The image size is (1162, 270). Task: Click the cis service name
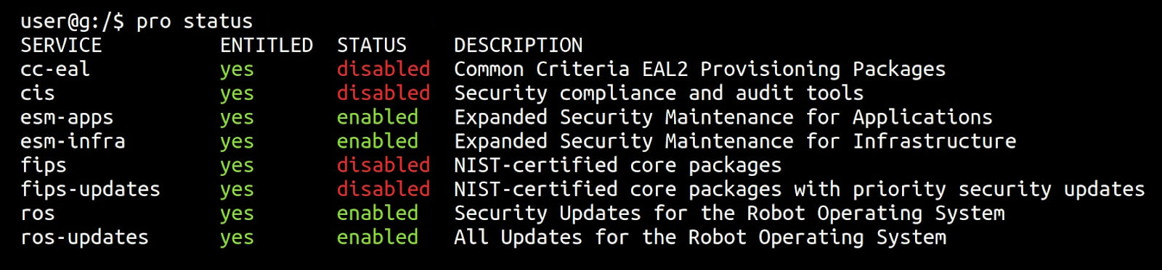[x=38, y=93]
